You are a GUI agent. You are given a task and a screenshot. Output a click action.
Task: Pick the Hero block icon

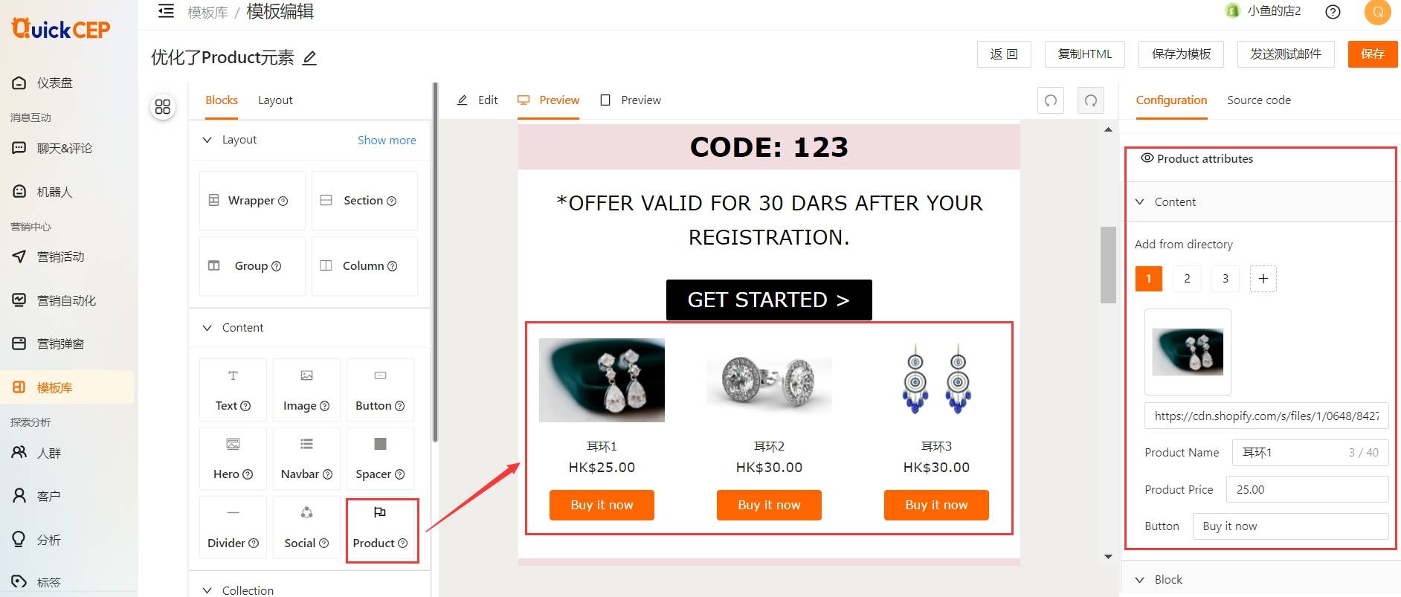tap(233, 444)
